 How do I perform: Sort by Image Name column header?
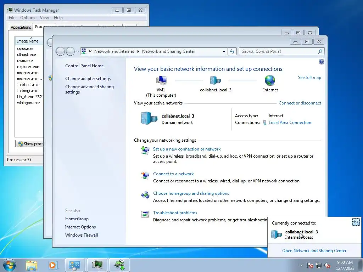29,41
